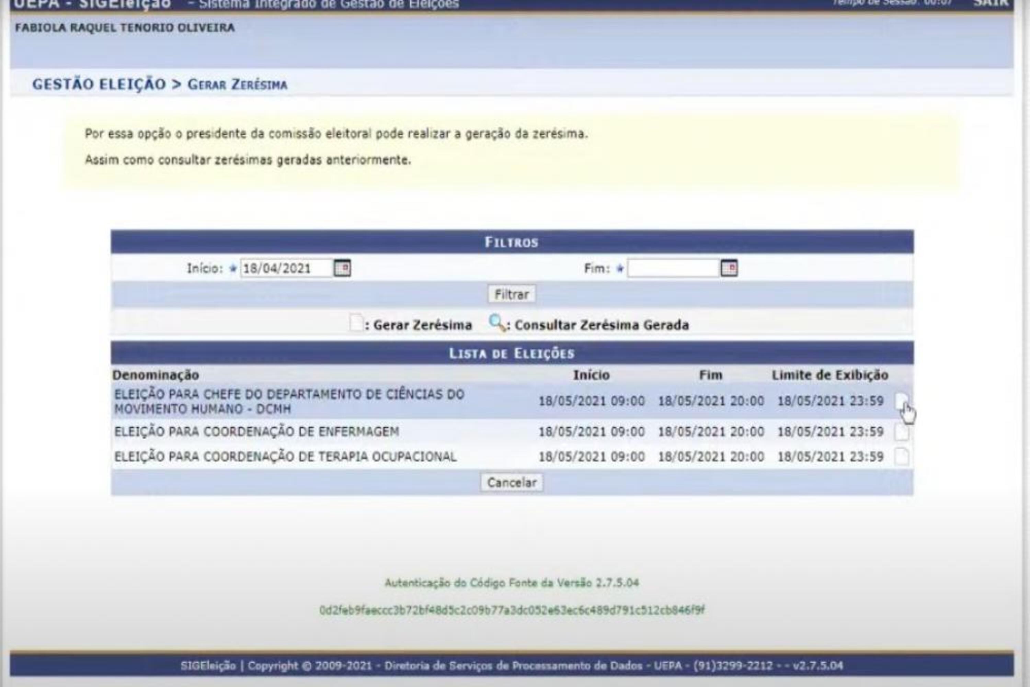
Task: Open the Fim date calendar picker
Action: 729,268
